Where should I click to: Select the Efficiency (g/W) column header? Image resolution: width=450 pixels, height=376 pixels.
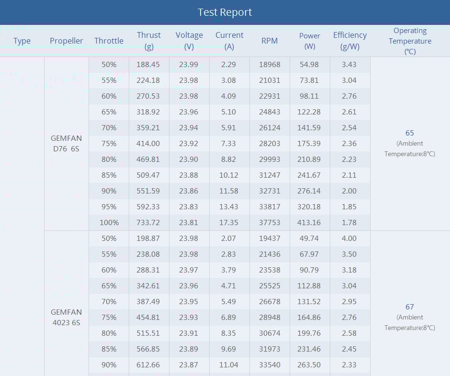coord(350,41)
